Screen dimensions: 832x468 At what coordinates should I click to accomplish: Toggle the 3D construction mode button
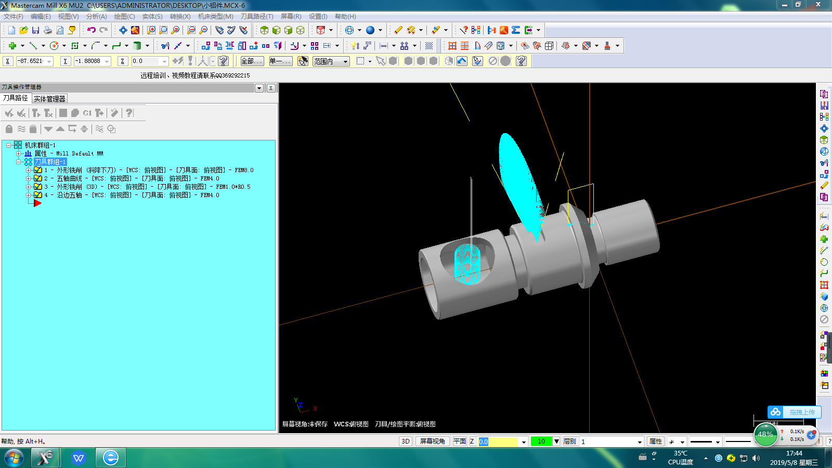[x=406, y=441]
